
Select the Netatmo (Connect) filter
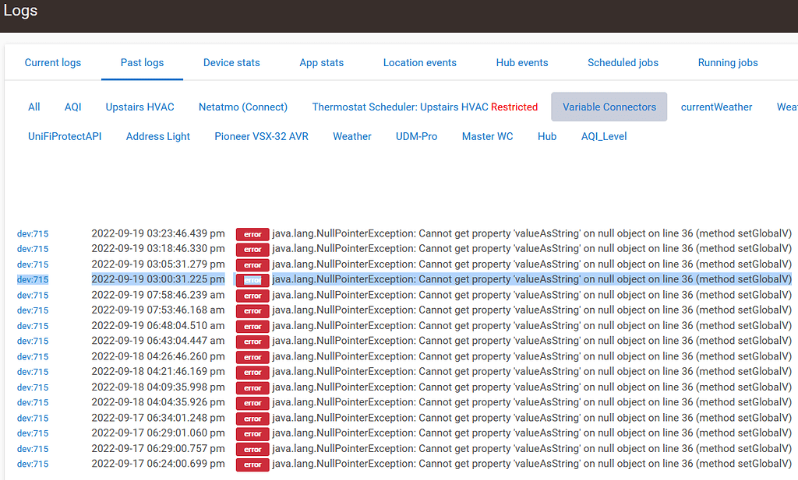242,107
